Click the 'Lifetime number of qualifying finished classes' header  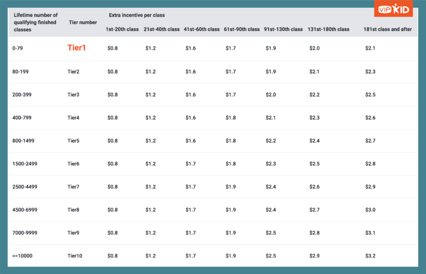pos(35,22)
